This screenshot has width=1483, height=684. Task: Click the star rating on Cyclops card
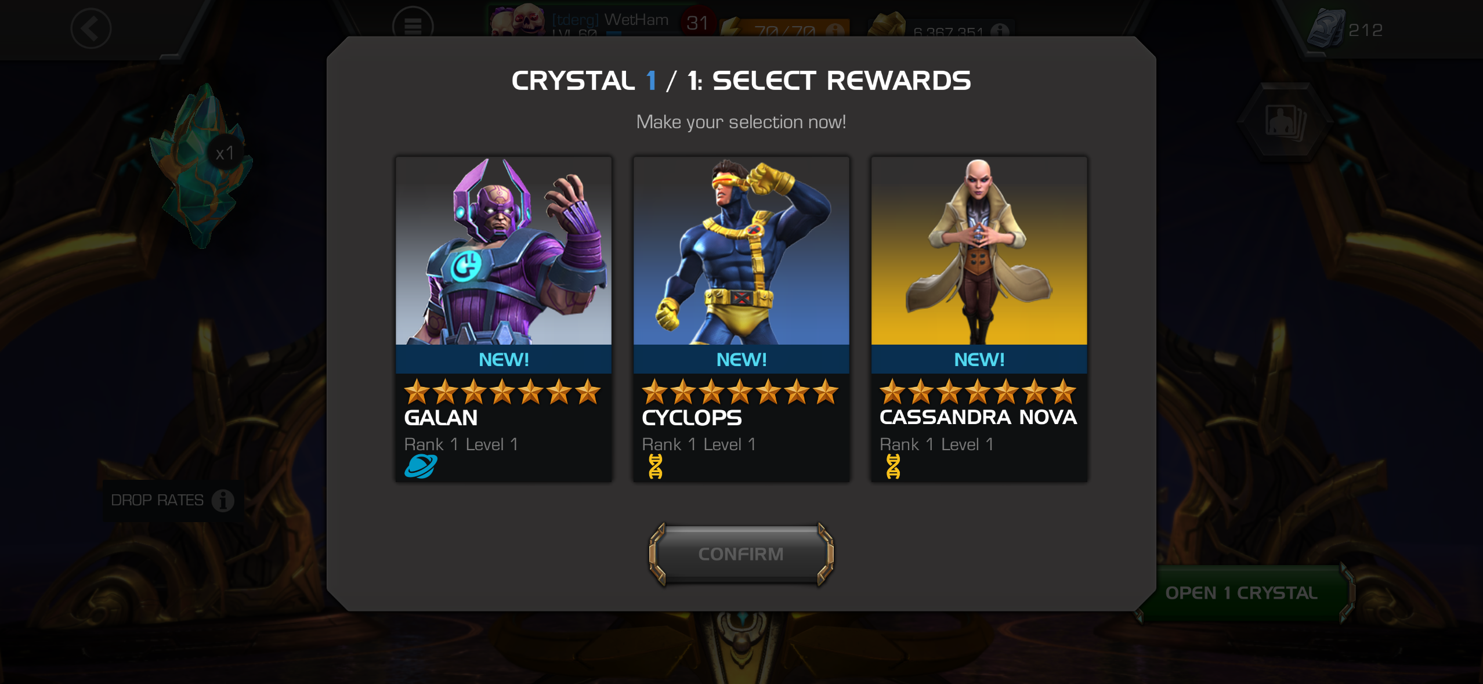[740, 392]
